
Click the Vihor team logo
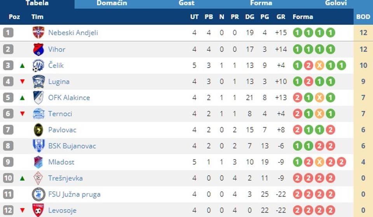click(x=38, y=49)
